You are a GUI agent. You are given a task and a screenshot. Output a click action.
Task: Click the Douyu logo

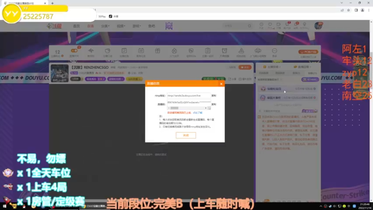tap(54, 26)
